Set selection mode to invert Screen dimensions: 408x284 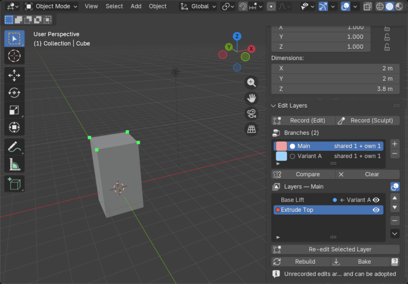coord(38,20)
